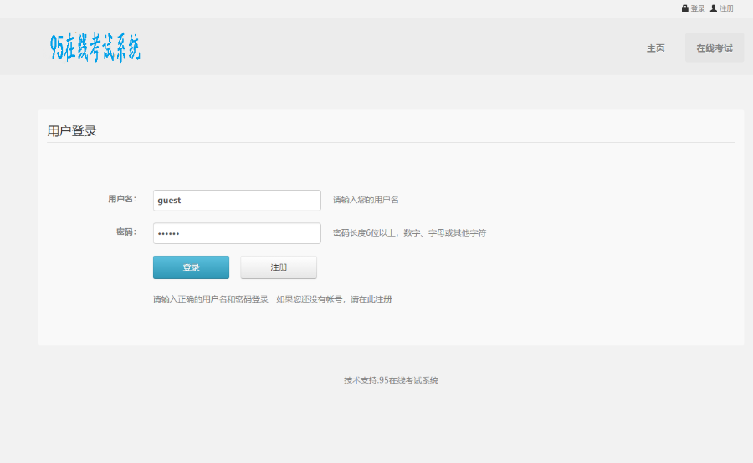Viewport: 753px width, 463px height.
Task: Click footer text 技术支持:95在线考试系统
Action: click(391, 380)
